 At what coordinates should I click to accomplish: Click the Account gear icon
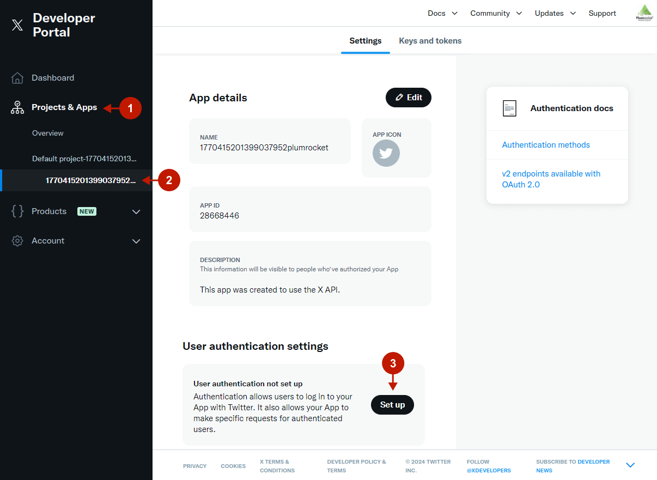[x=17, y=241]
